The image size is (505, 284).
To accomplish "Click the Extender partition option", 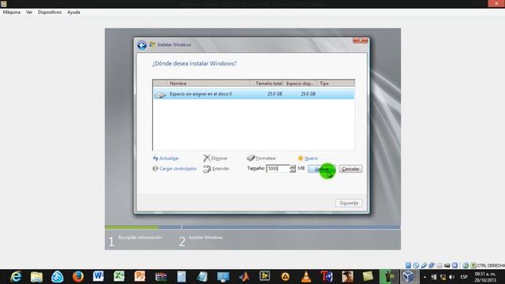I will point(216,169).
